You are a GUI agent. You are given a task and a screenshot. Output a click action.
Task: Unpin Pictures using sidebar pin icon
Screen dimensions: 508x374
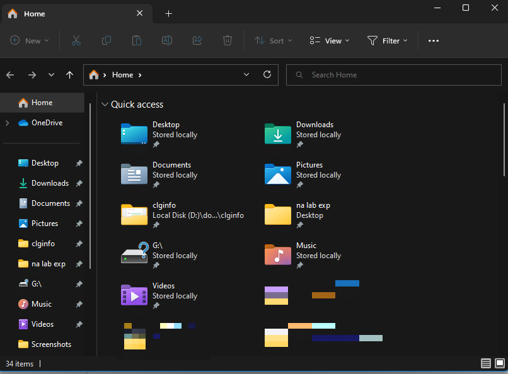click(79, 224)
